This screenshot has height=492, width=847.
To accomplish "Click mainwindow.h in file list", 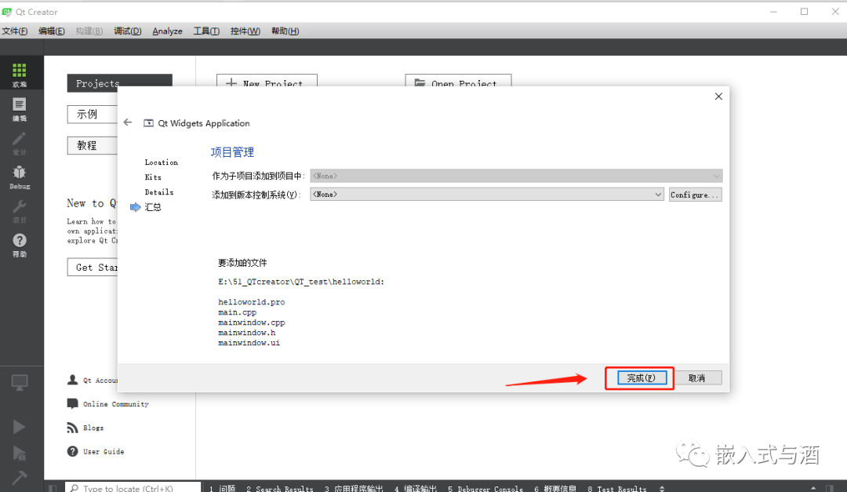I will pos(247,333).
